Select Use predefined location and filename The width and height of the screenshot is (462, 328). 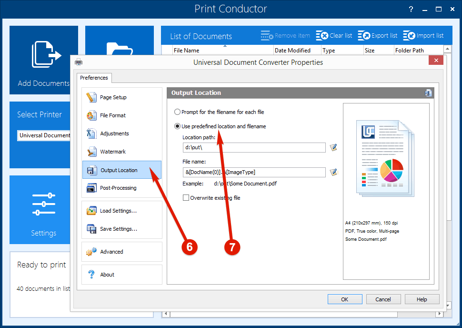point(220,126)
